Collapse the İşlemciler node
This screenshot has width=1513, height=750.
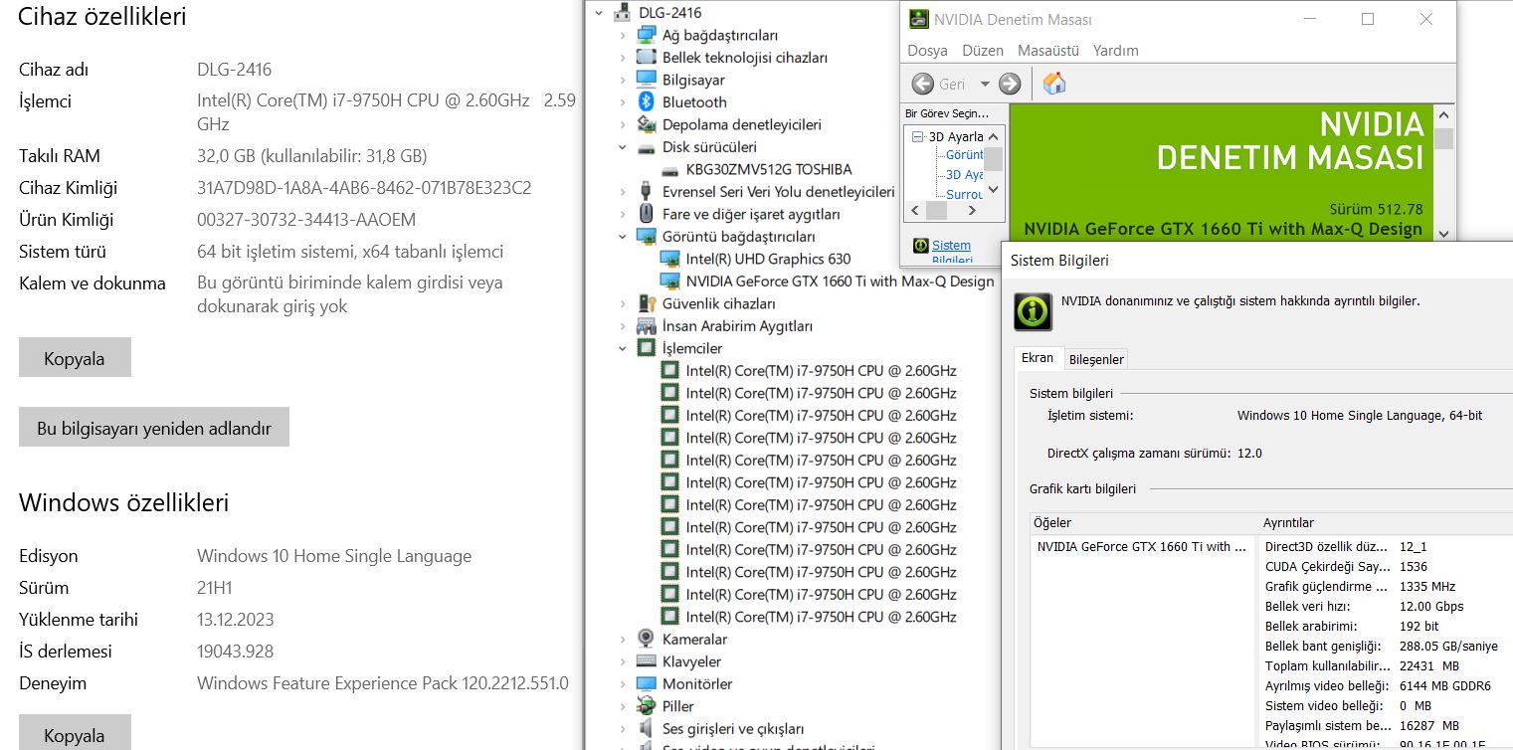[623, 348]
